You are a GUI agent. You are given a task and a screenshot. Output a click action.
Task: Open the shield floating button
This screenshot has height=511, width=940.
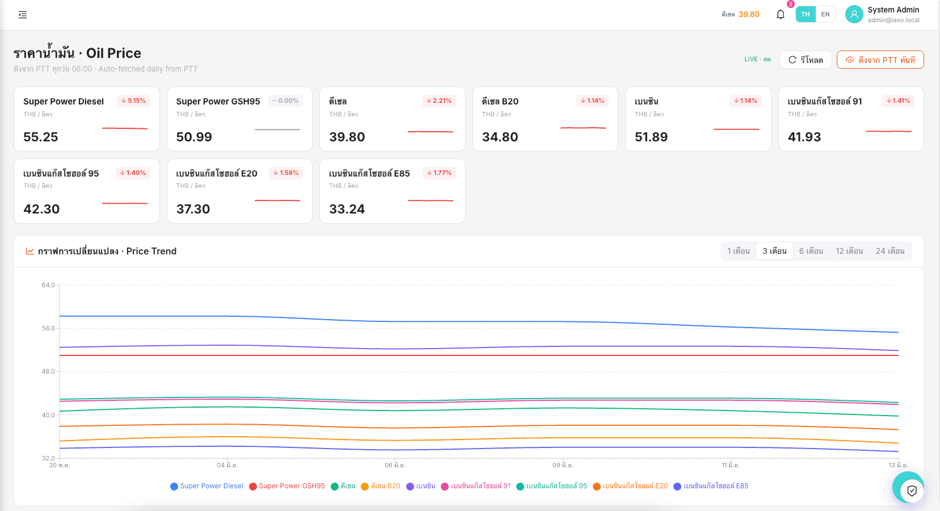point(912,491)
